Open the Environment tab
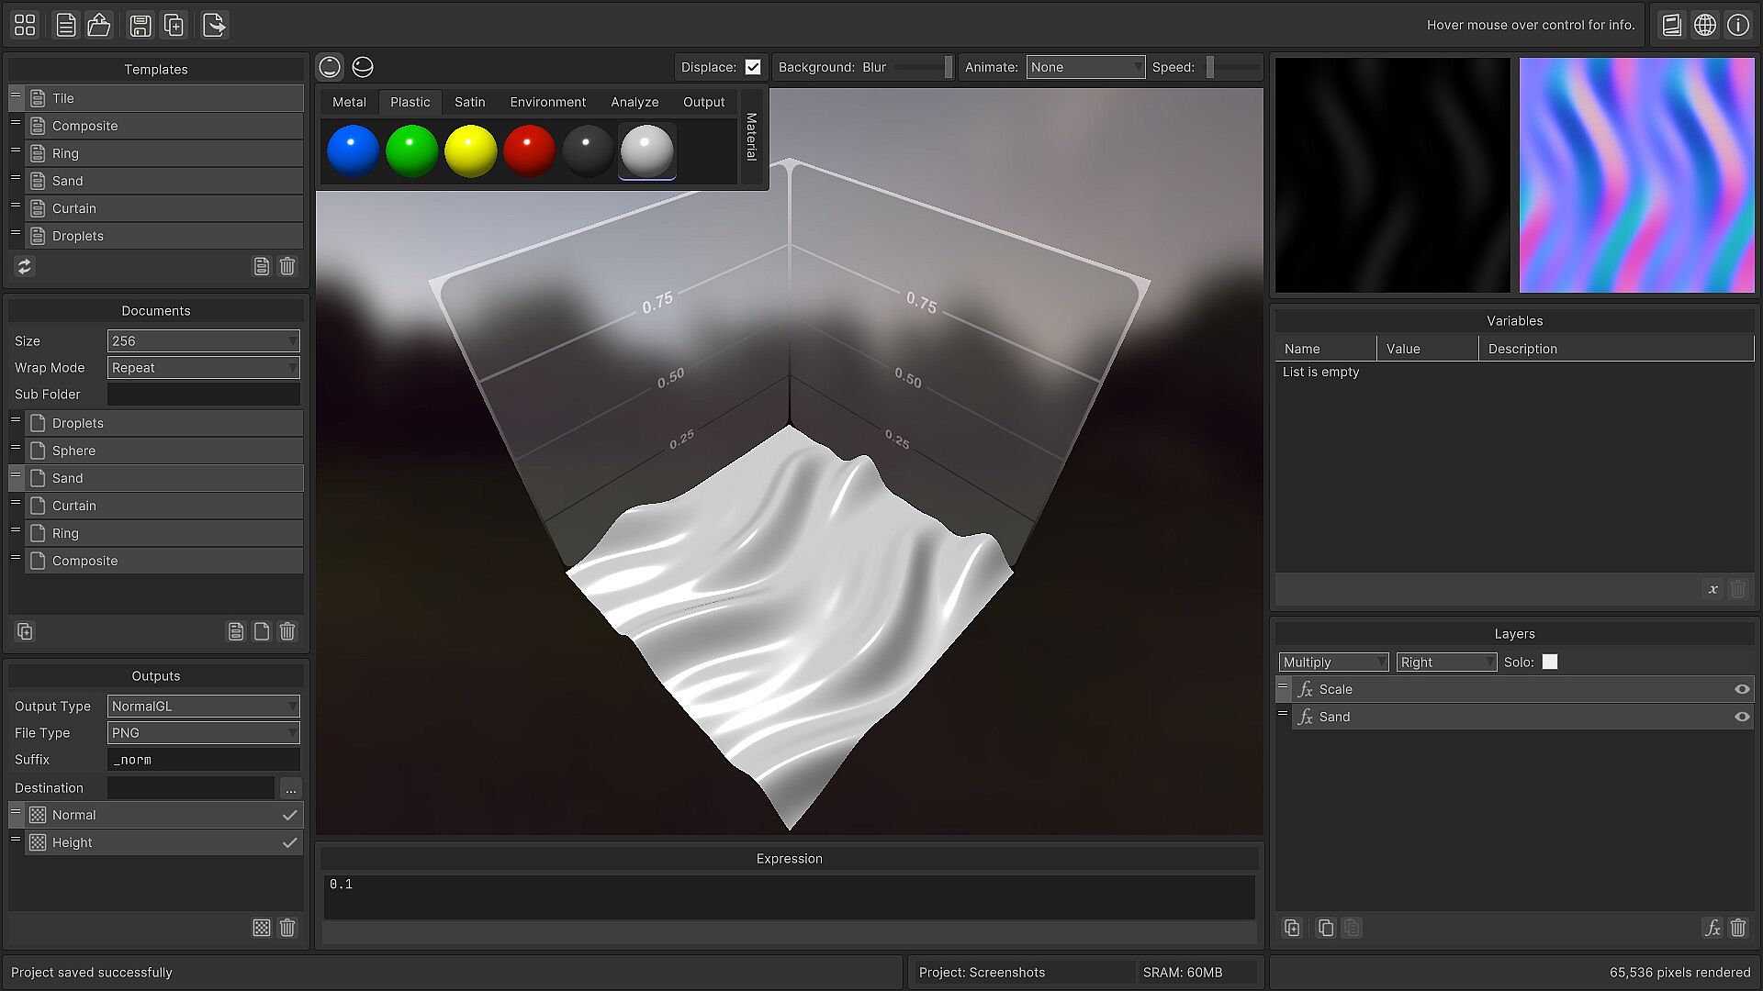The image size is (1763, 991). (547, 102)
